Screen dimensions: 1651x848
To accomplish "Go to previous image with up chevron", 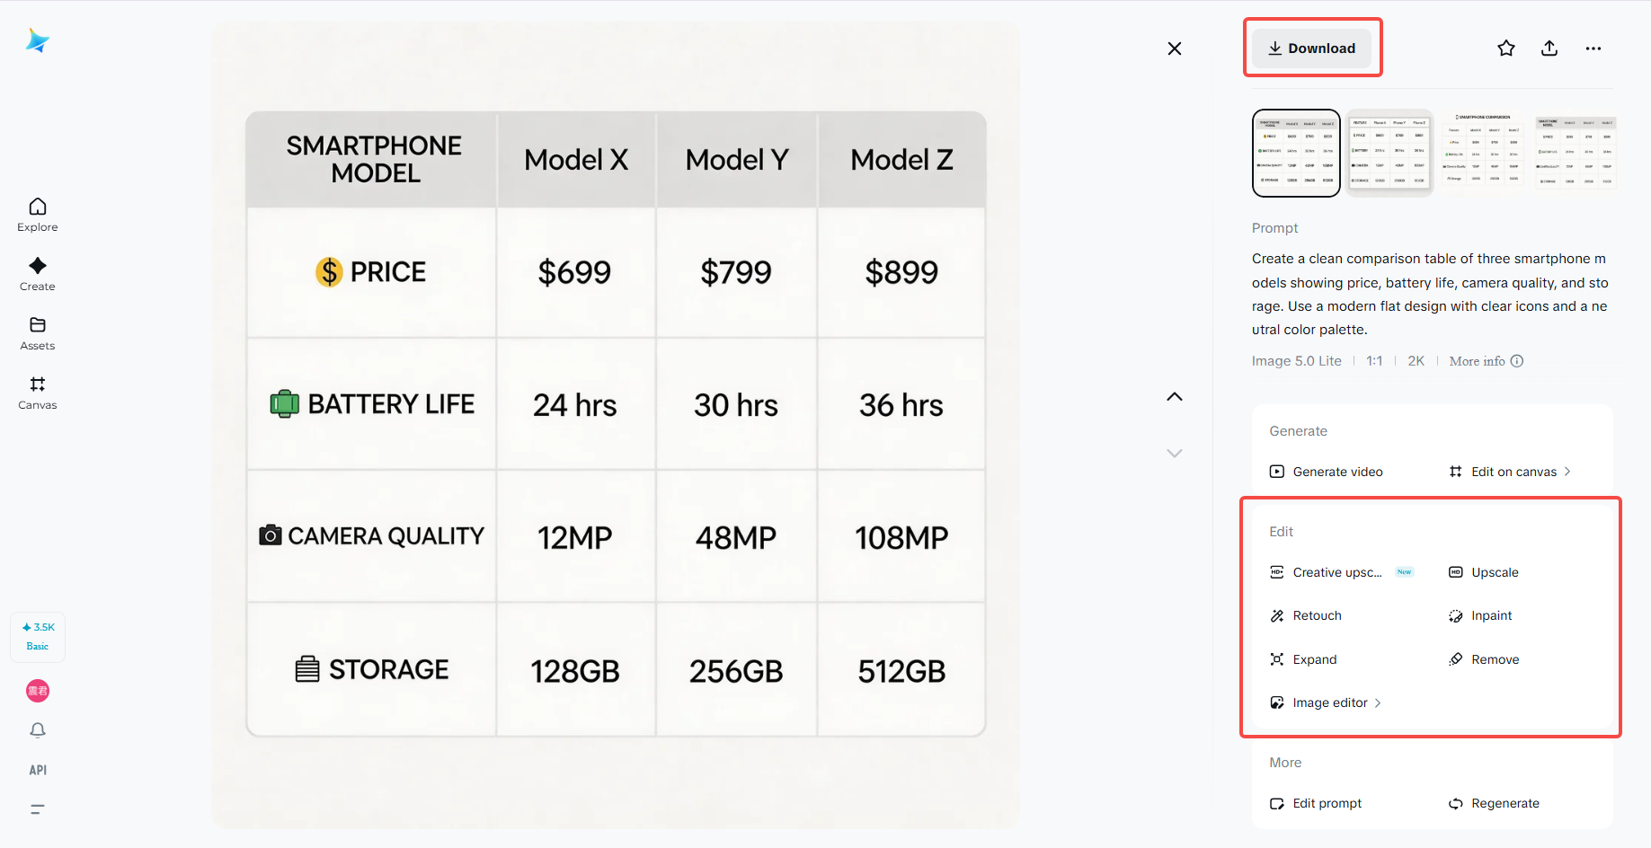I will click(1175, 397).
